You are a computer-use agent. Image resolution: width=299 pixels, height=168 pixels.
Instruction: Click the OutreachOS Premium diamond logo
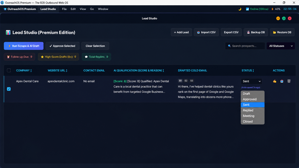[5, 9]
